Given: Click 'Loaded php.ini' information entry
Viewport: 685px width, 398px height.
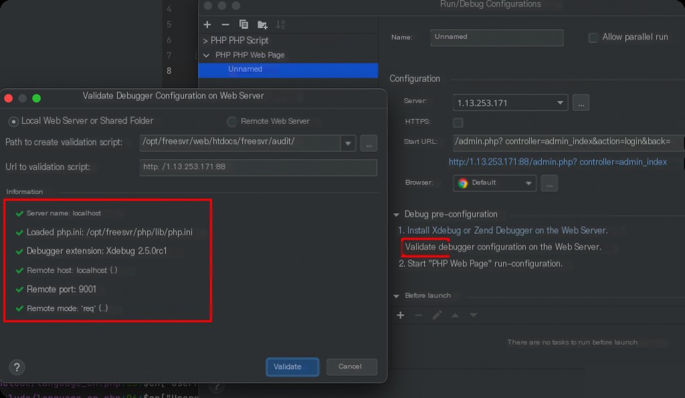Looking at the screenshot, I should click(109, 232).
